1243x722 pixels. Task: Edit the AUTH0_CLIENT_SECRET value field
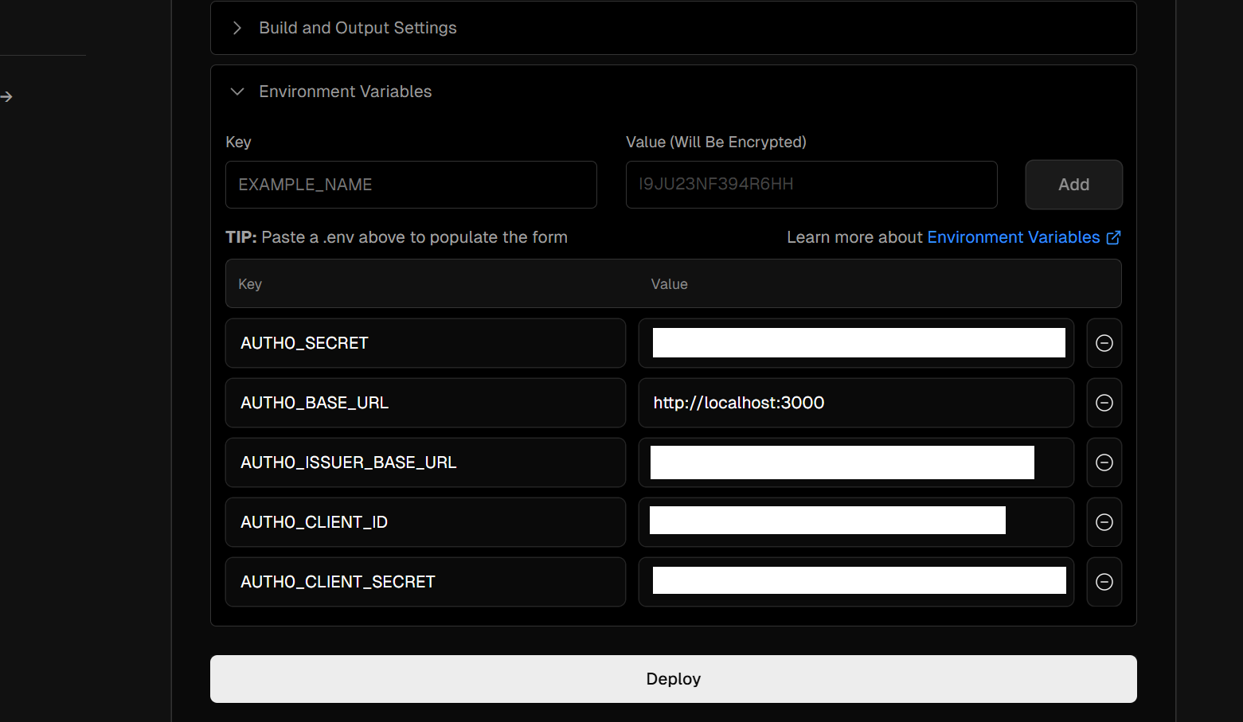point(856,582)
